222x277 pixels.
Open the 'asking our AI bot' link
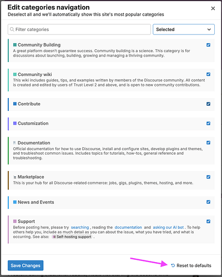click(168, 227)
